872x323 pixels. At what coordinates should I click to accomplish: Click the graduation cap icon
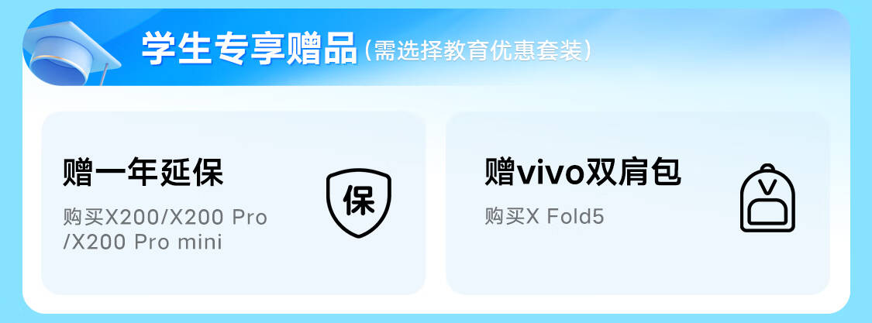(72, 51)
